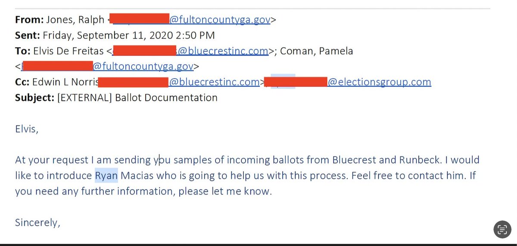Click Elvis De Freitas's bluecrestinc.com address link

[x=223, y=51]
